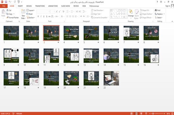
Task: Click the 50% zoom level
Action: click(x=168, y=114)
